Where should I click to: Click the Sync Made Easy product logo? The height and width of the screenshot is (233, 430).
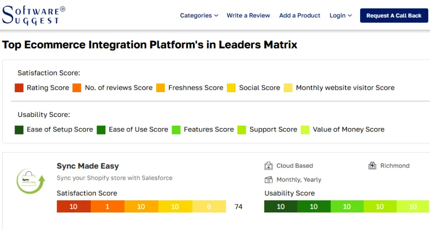pyautogui.click(x=30, y=181)
